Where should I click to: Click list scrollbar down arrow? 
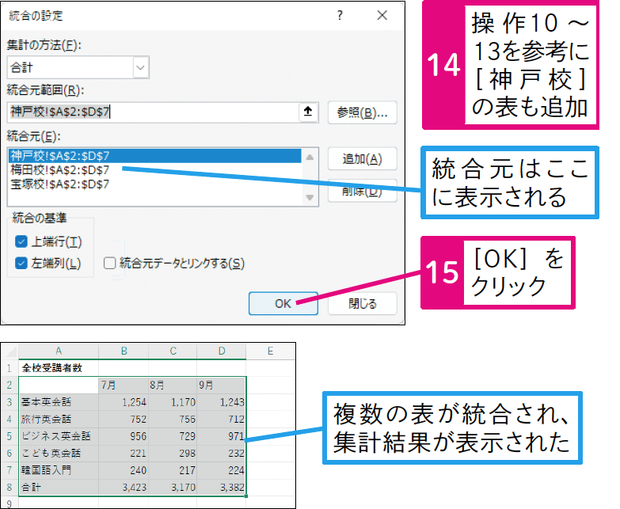[x=310, y=197]
